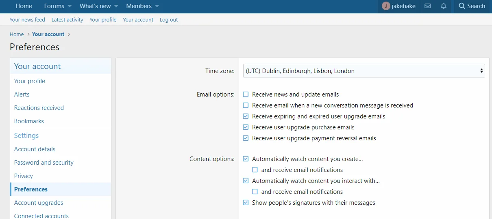Open the Members navigation item

pyautogui.click(x=139, y=6)
